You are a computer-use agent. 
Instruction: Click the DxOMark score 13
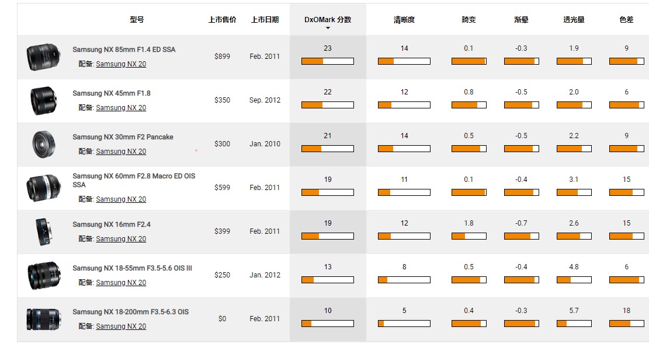(328, 268)
